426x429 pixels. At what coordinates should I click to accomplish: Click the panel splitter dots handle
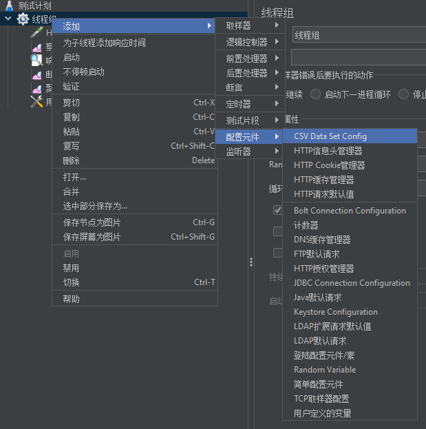pyautogui.click(x=251, y=262)
